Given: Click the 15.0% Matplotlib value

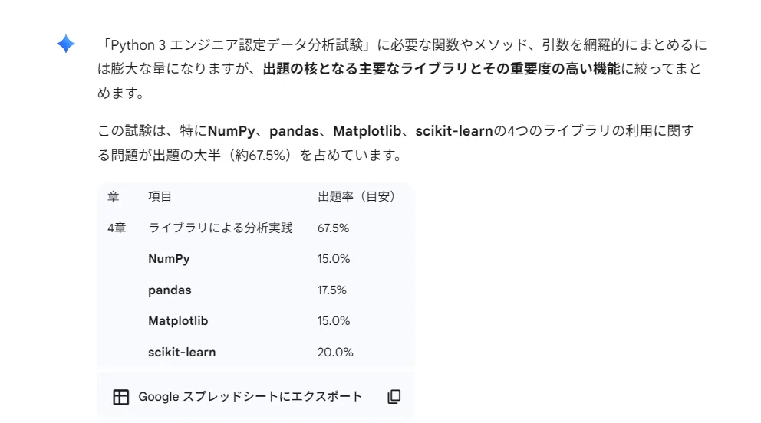Looking at the screenshot, I should (334, 321).
